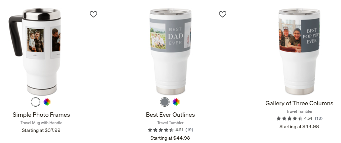
Task: Click Travel Tumbler label under Gallery of Three Columns
Action: pos(299,111)
